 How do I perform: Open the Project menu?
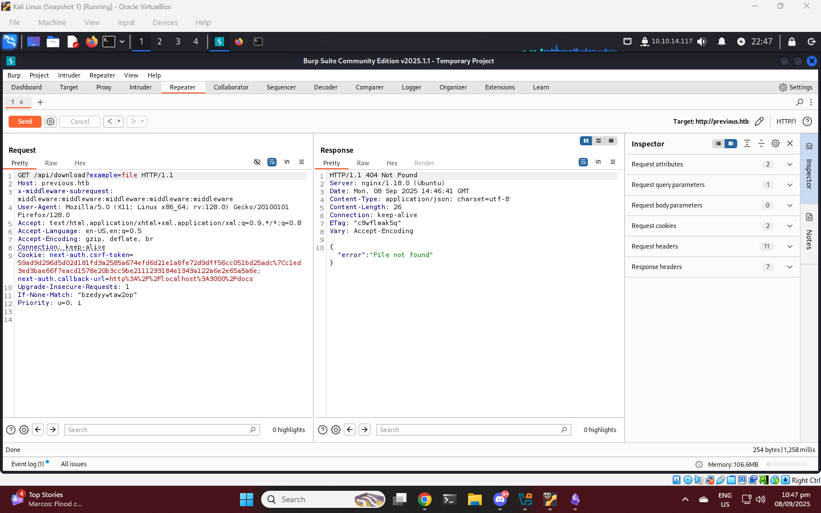(39, 75)
